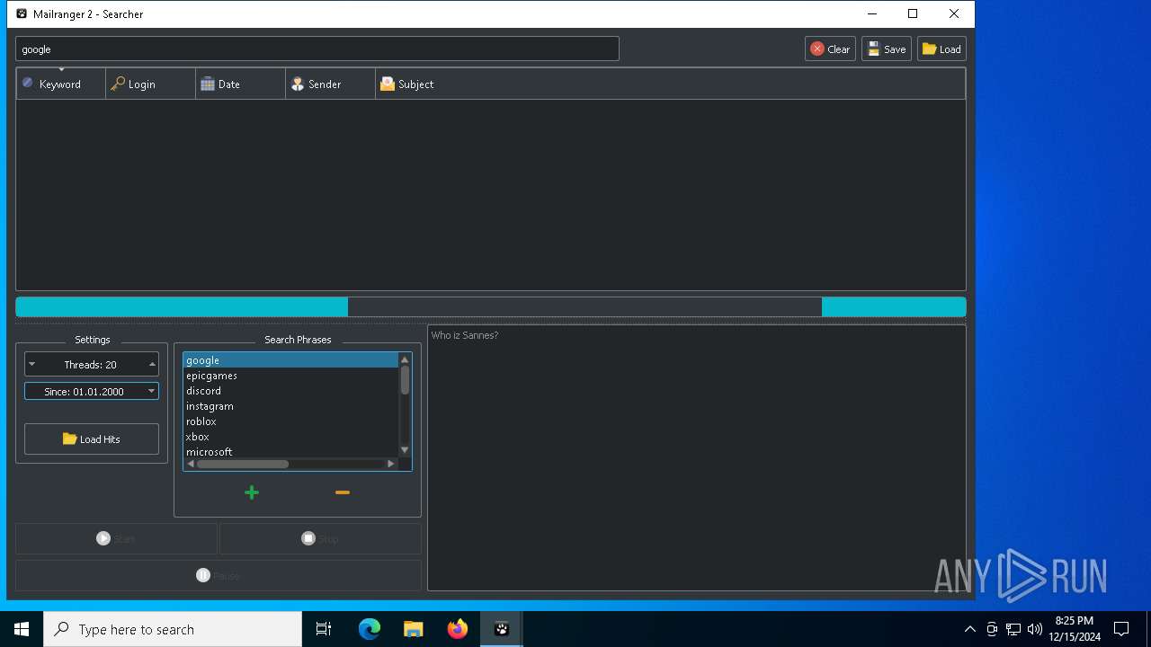Click the Load Hits button
This screenshot has height=647, width=1151.
[x=92, y=439]
